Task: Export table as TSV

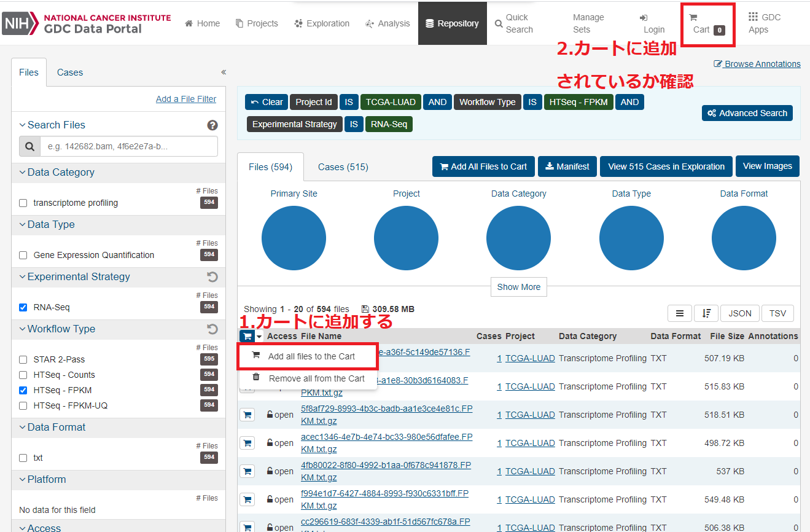Action: pos(777,313)
